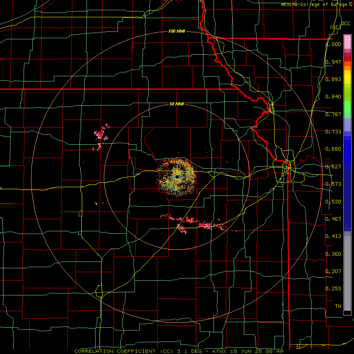Select the 0.413 scale value
This screenshot has width=354, height=354.
pos(333,236)
